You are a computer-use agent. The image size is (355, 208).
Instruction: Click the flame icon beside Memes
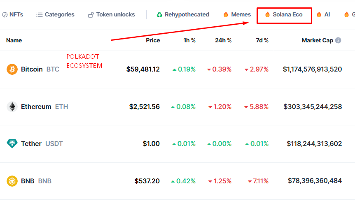click(x=226, y=15)
